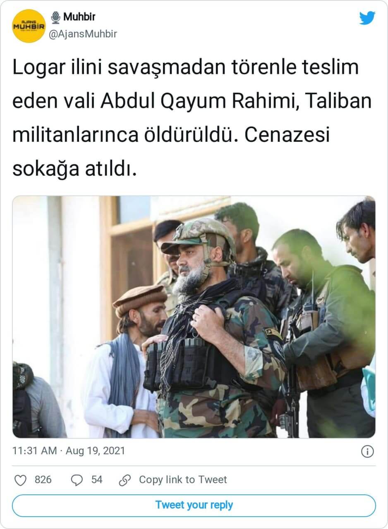
Task: View the 826 likes count
Action: coord(43,479)
